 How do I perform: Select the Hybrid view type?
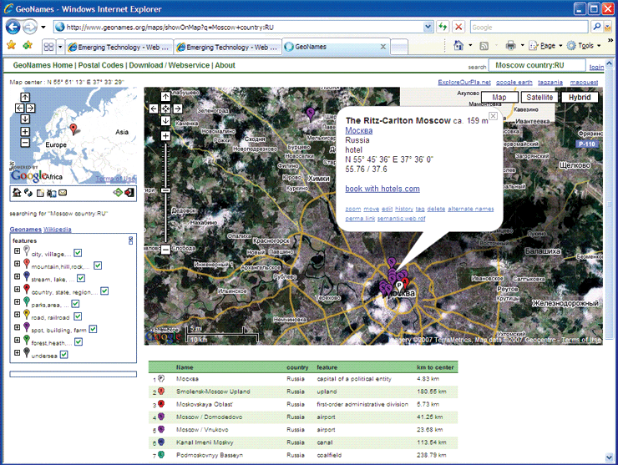pos(580,98)
